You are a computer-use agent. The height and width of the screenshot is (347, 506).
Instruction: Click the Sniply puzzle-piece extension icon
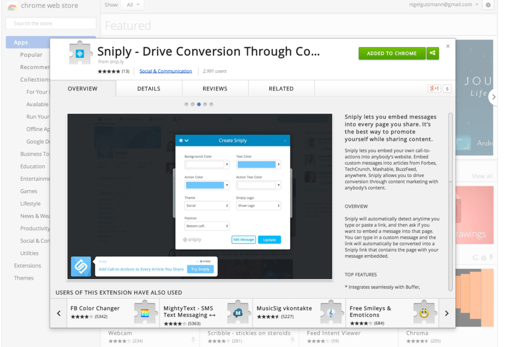(x=81, y=53)
